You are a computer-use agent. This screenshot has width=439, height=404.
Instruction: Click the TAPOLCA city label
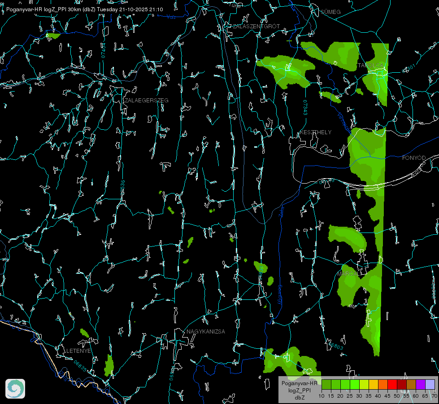(x=371, y=66)
